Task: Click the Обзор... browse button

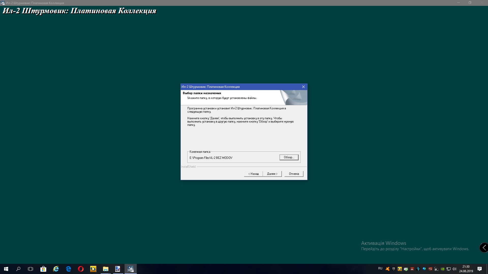Action: click(289, 157)
